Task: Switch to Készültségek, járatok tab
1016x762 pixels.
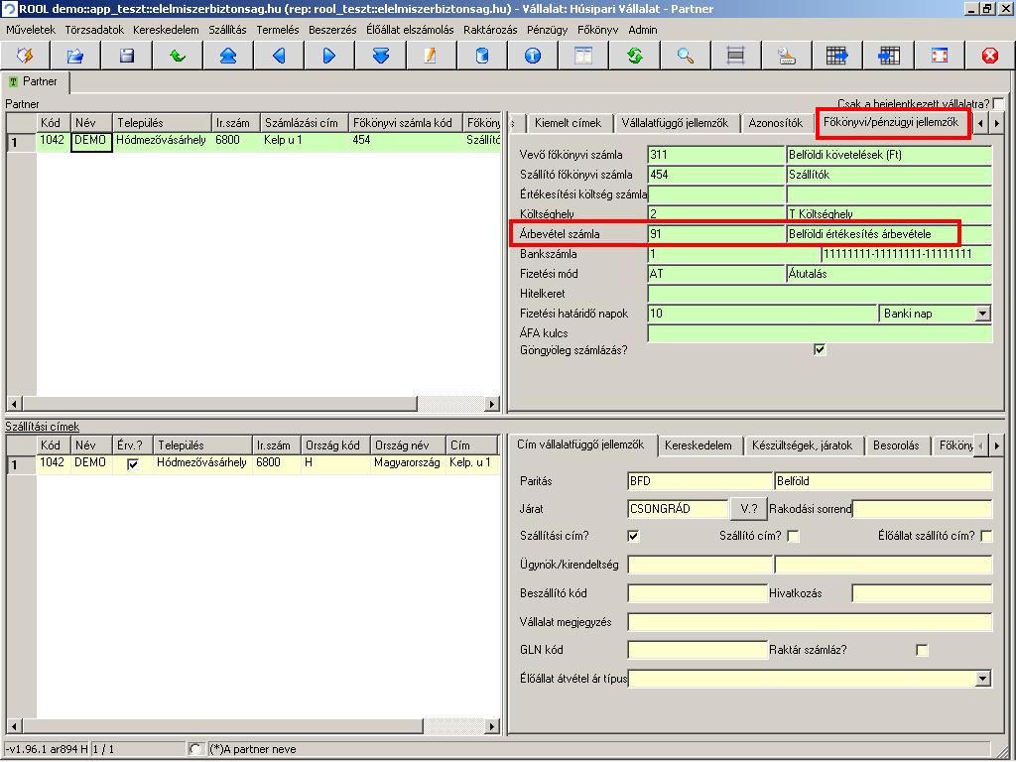Action: pos(802,445)
